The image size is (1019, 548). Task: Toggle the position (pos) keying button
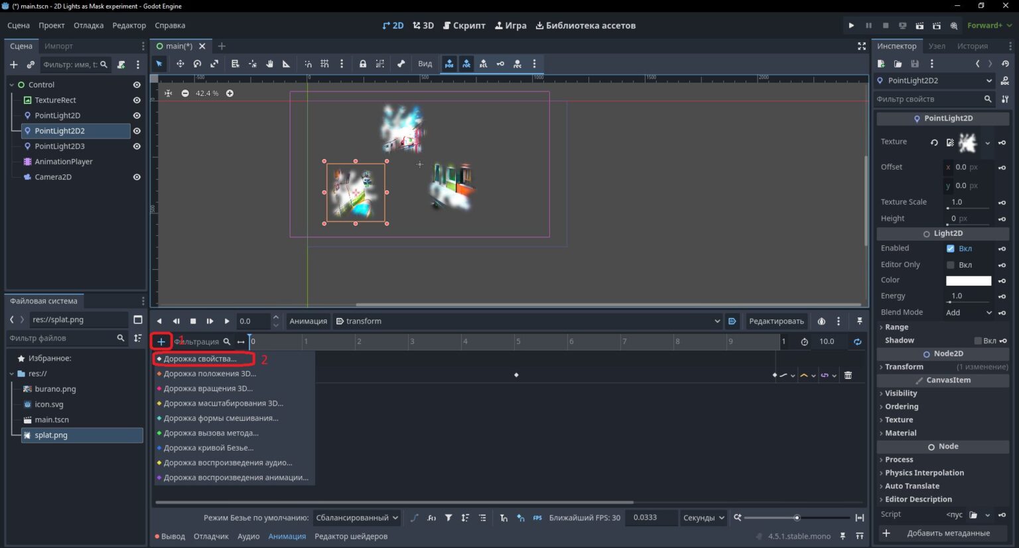449,64
